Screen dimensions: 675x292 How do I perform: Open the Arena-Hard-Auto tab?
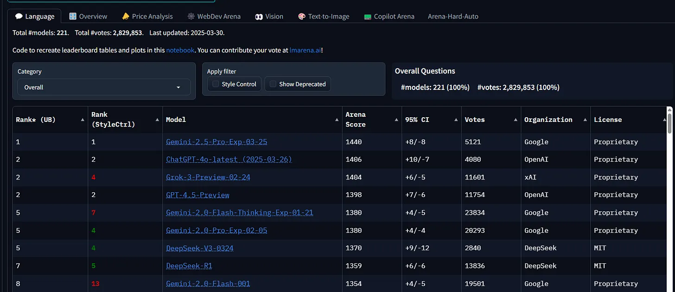pyautogui.click(x=453, y=16)
